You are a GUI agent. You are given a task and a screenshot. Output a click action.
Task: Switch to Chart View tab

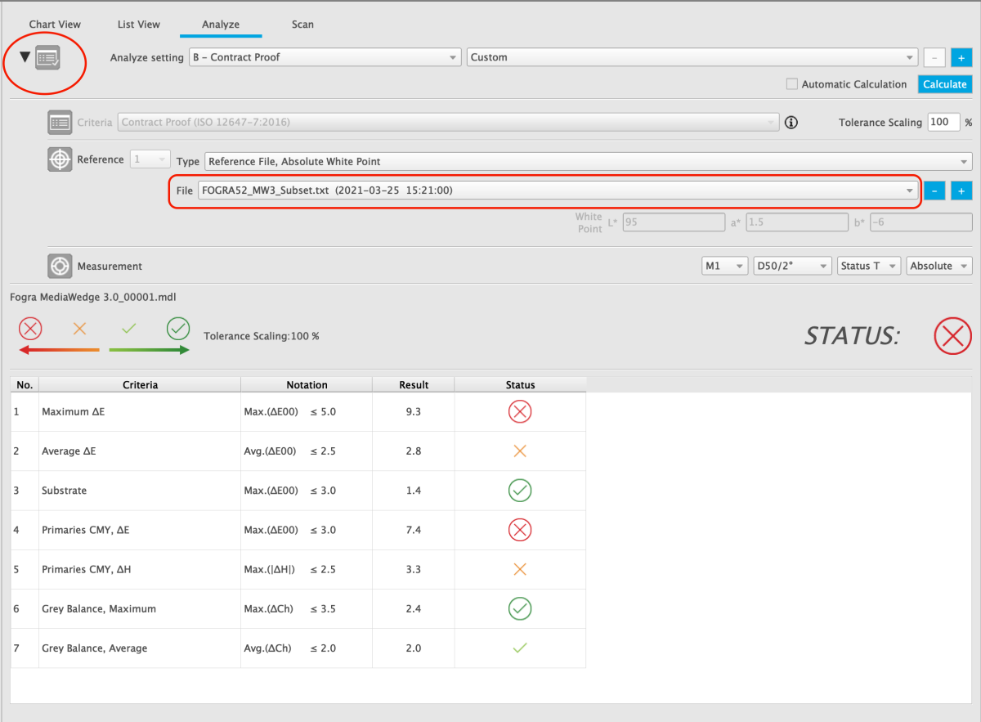coord(55,25)
